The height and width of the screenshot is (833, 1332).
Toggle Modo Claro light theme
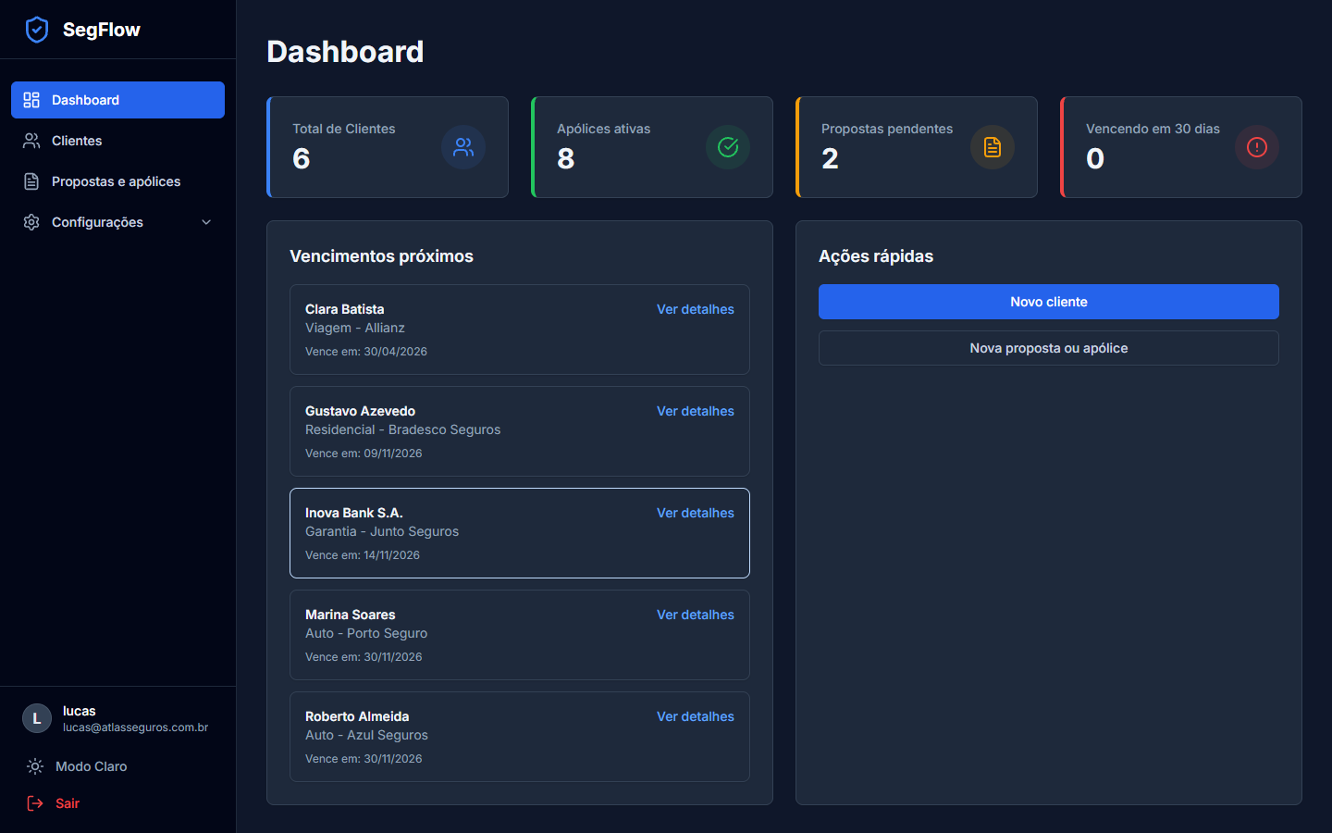point(91,766)
